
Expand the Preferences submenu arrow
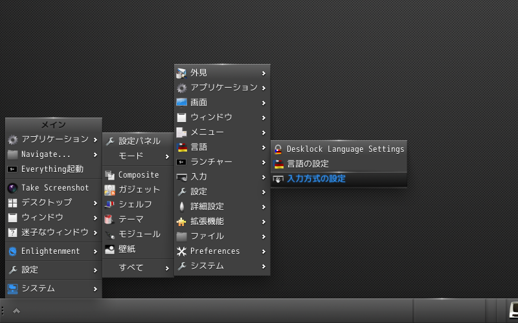(264, 251)
